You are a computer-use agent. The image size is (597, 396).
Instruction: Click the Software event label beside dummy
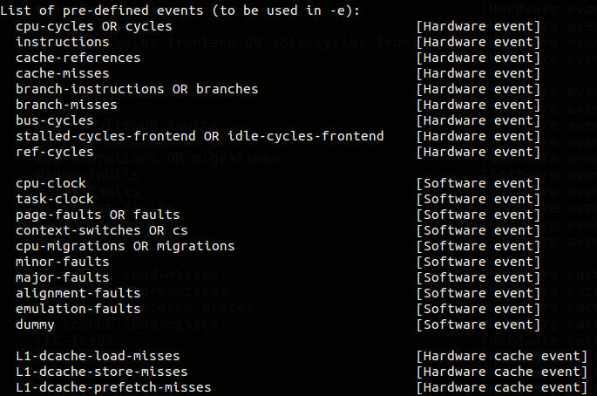478,324
